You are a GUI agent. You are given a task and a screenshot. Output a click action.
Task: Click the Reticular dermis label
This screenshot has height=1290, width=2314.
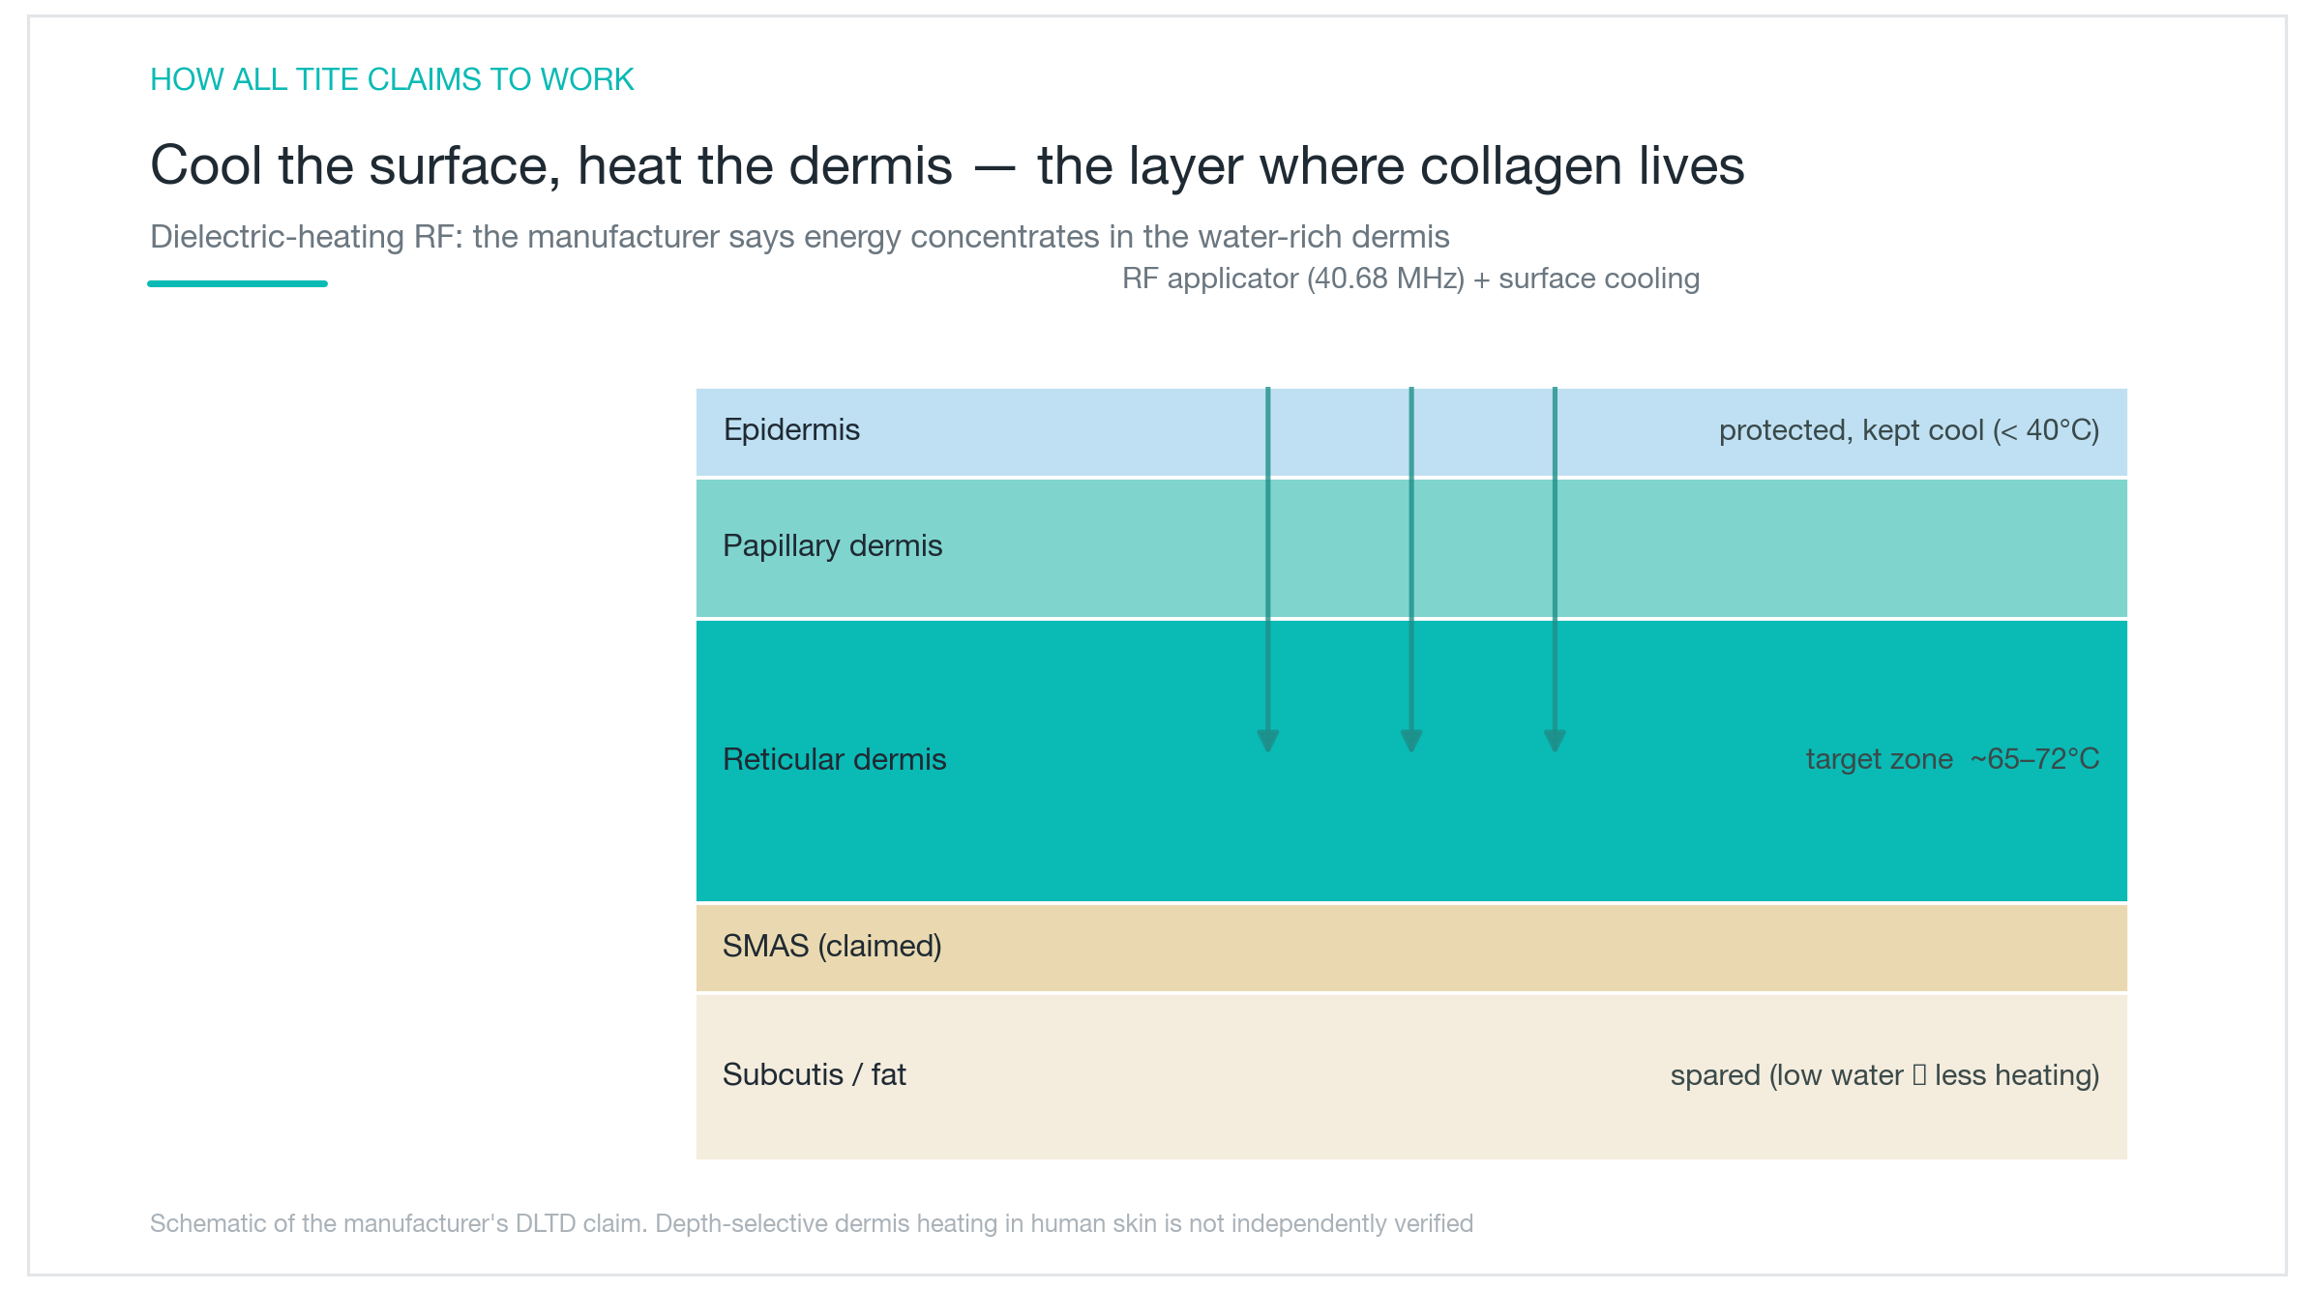[835, 759]
